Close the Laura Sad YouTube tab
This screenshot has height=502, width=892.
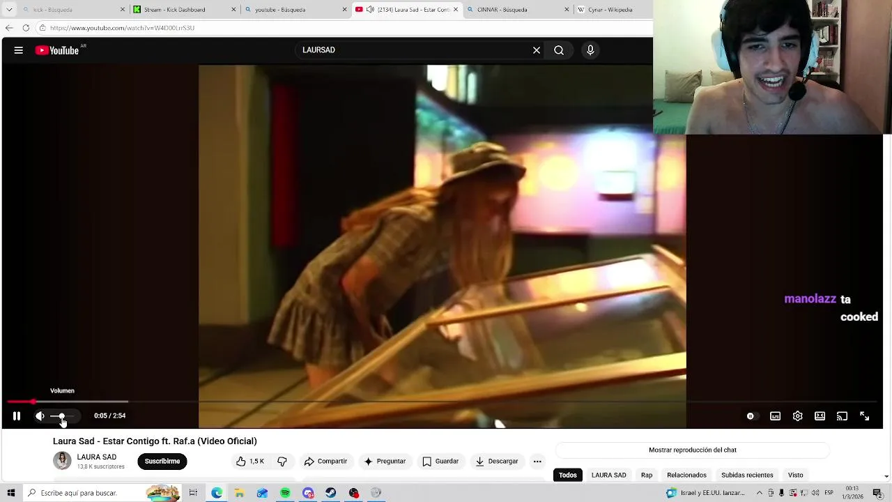pos(456,10)
